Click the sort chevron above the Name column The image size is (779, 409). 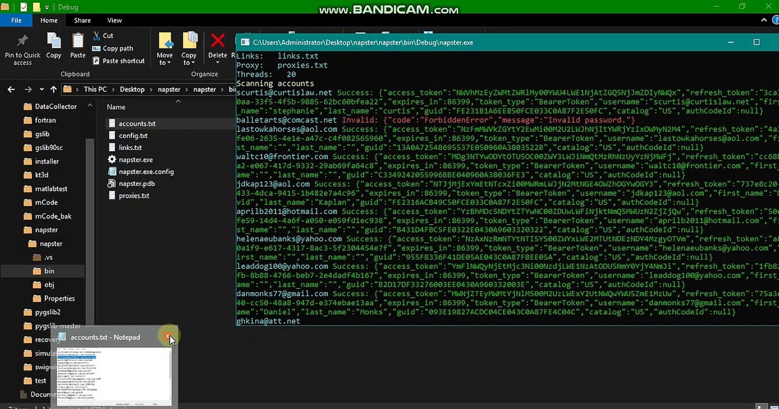coord(178,101)
